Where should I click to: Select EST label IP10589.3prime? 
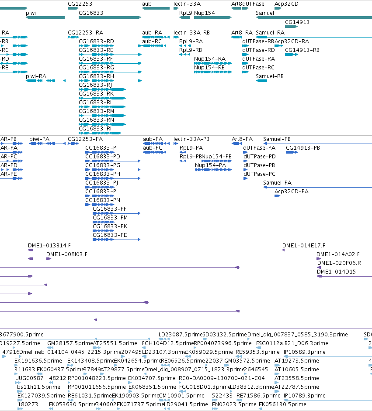[x=305, y=352]
